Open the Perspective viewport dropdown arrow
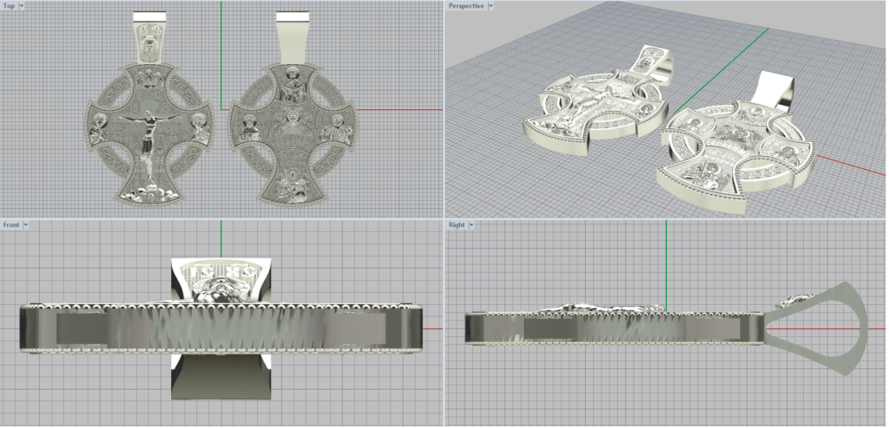Viewport: 889px width, 428px height. pyautogui.click(x=493, y=6)
